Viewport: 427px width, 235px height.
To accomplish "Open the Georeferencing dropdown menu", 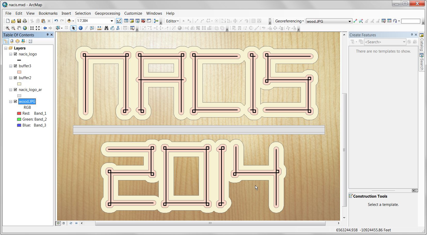I will 289,21.
